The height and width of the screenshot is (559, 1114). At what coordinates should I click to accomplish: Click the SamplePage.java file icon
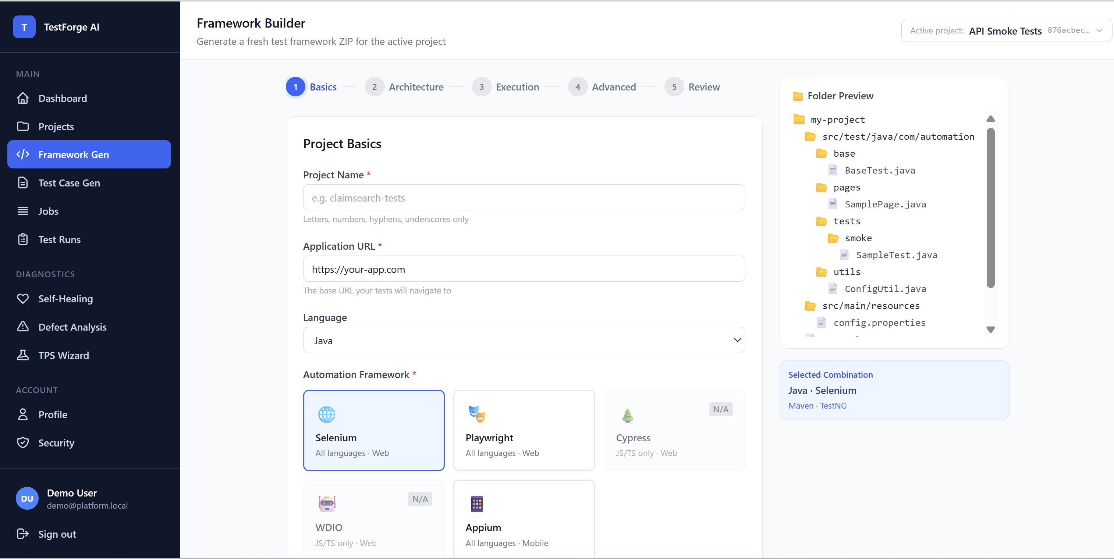click(833, 204)
